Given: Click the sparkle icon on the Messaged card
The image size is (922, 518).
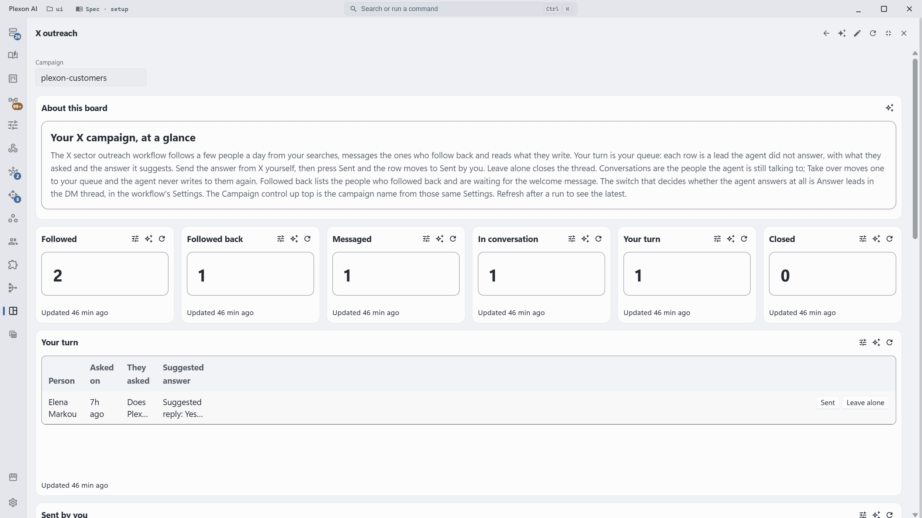Looking at the screenshot, I should coord(440,239).
